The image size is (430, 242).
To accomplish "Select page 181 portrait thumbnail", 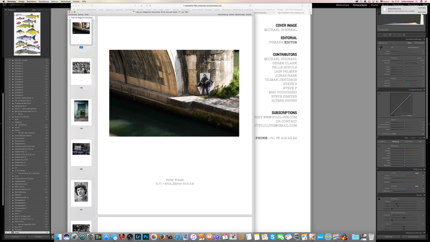I will pos(81,193).
